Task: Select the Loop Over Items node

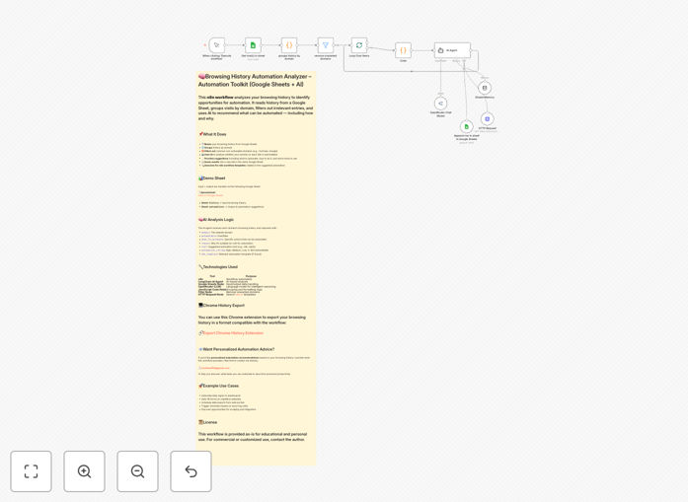Action: [x=359, y=45]
